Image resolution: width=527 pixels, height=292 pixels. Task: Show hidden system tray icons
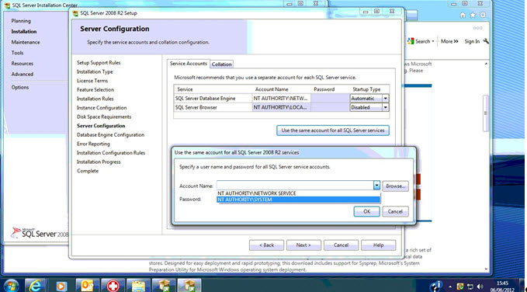[449, 287]
